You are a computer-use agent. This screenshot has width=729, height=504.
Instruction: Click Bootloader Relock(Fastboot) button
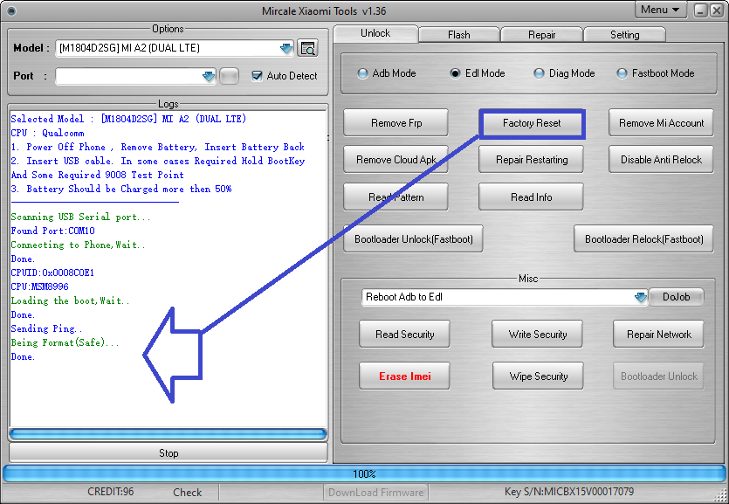tap(644, 239)
